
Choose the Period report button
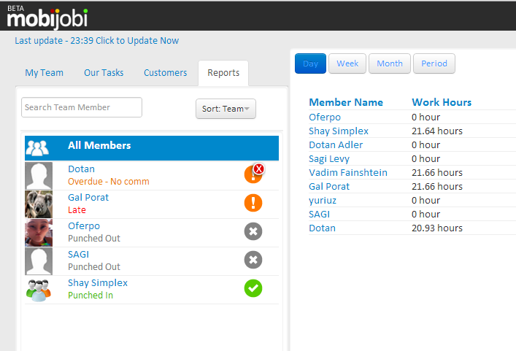[434, 64]
